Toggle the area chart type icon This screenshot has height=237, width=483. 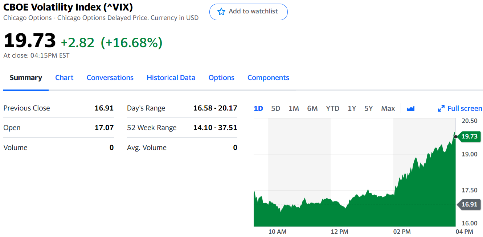(x=411, y=108)
